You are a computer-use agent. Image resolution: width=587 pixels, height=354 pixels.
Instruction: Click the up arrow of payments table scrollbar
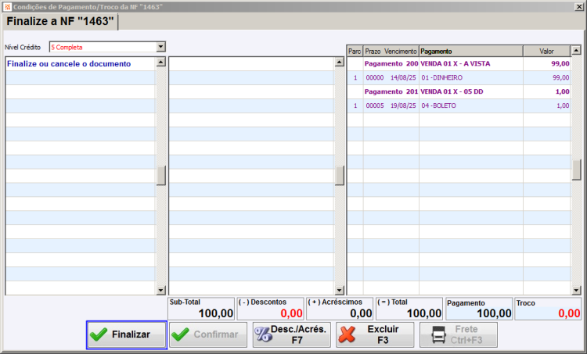(x=576, y=50)
